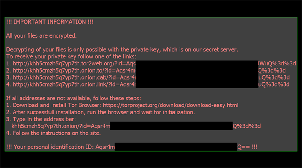Click the "To receive your private key" line
The image size is (302, 168).
coord(71,57)
